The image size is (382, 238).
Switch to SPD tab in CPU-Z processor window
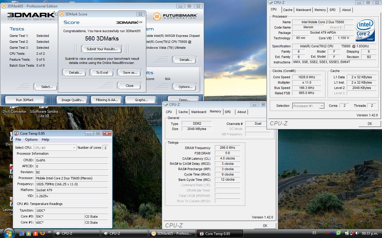click(x=332, y=10)
